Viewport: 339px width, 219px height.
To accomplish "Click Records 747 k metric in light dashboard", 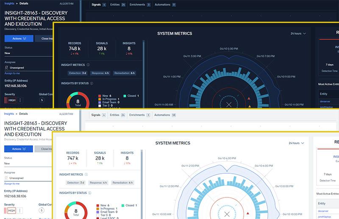I will coord(72,158).
